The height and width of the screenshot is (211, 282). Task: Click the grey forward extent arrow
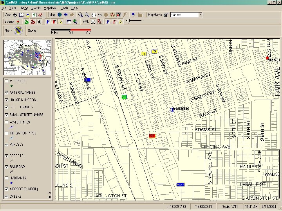tap(72, 15)
